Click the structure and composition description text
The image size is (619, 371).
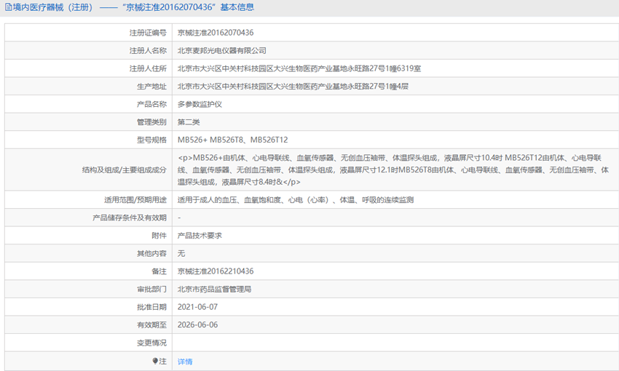[x=393, y=169]
